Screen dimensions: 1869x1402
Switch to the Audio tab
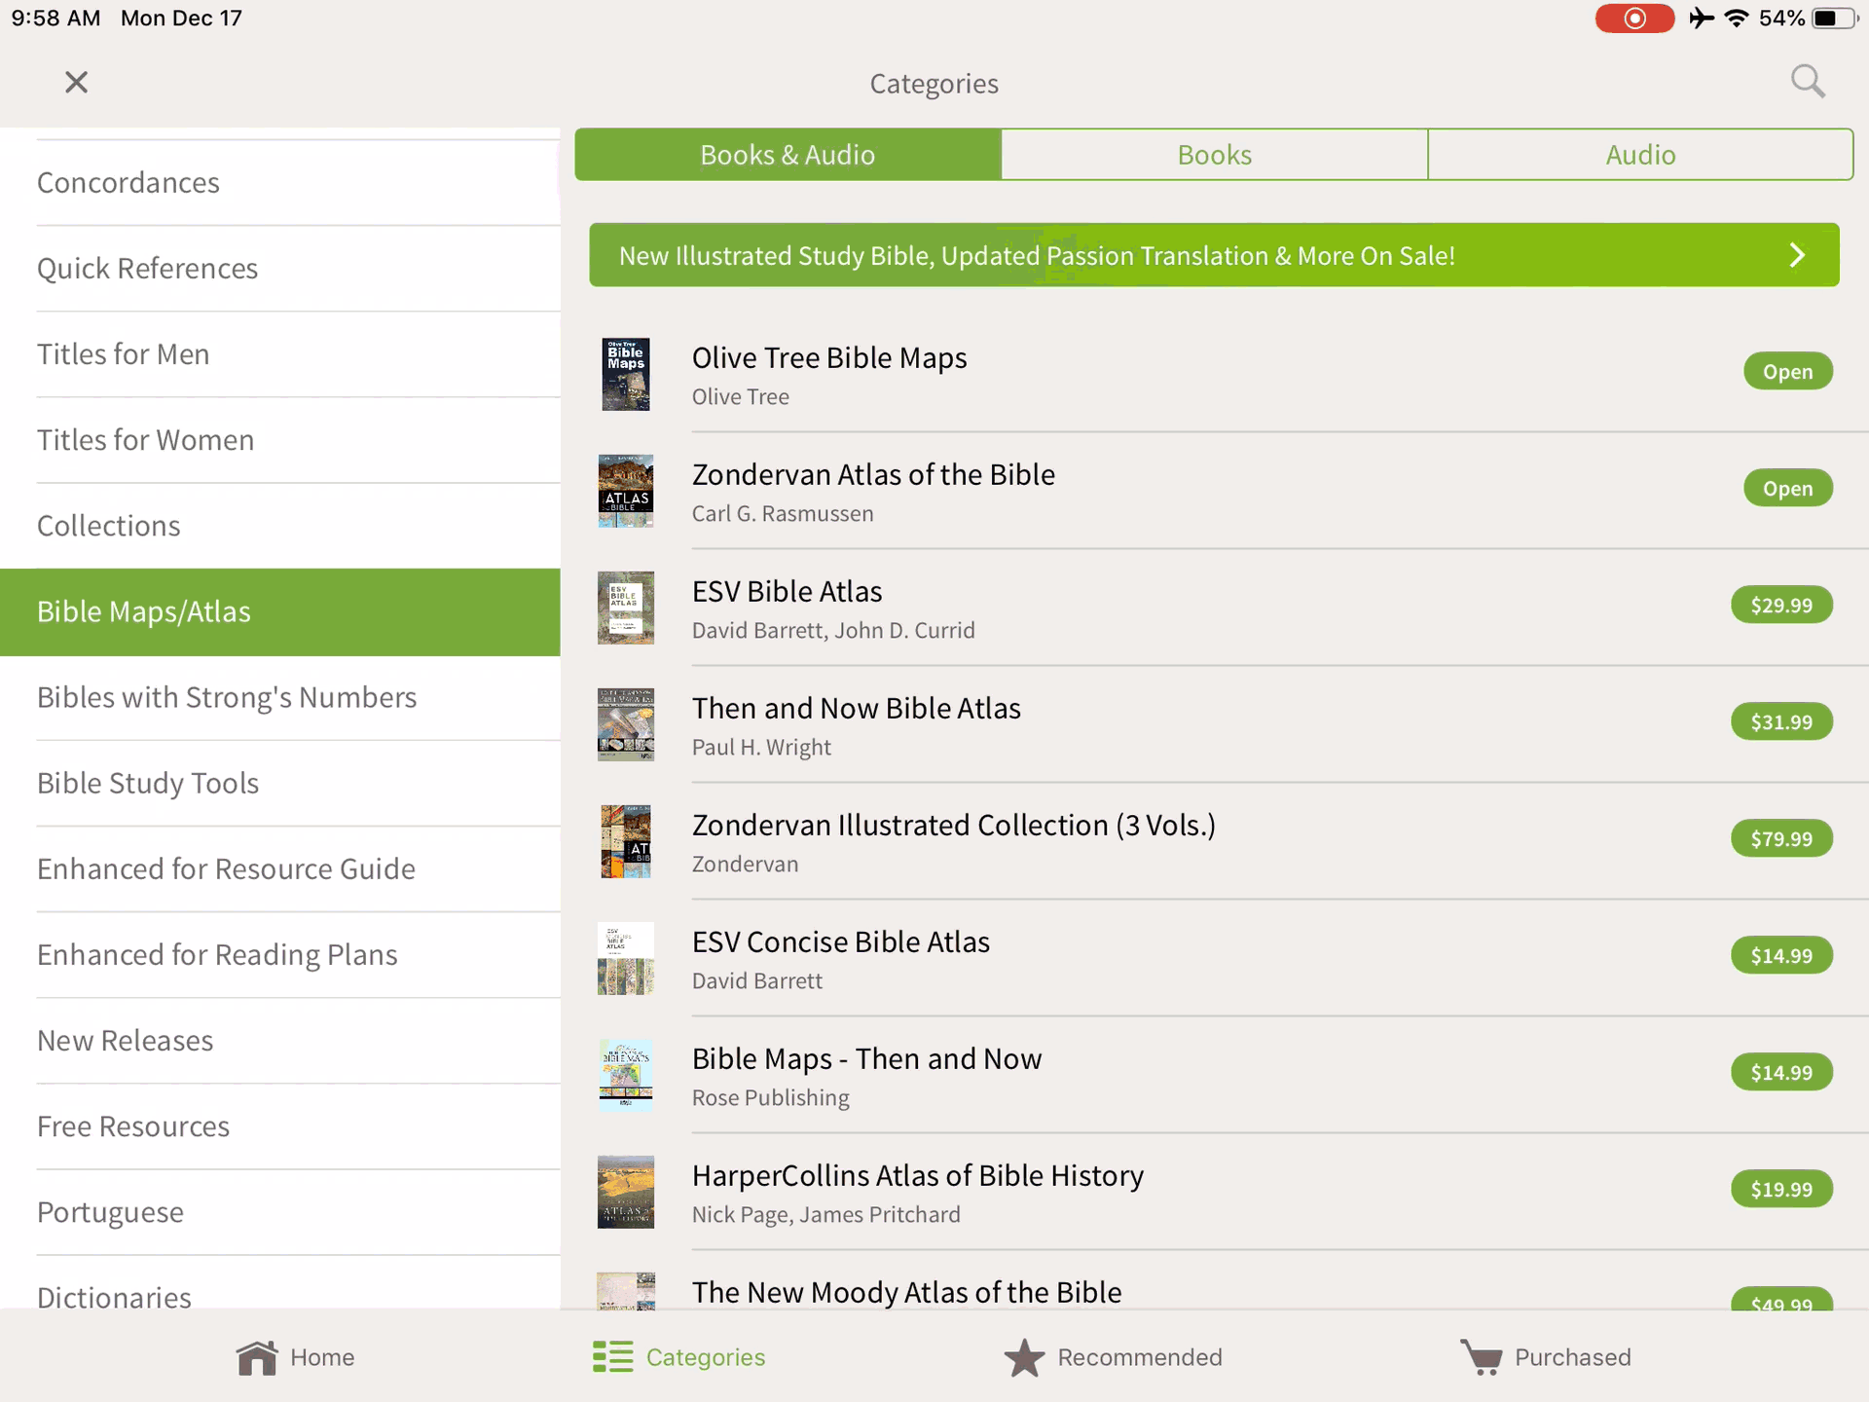(1640, 155)
